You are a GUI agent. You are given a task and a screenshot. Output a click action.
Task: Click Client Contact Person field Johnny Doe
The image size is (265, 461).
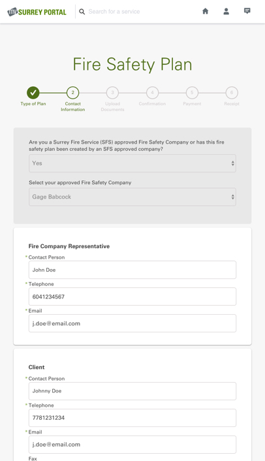click(x=132, y=391)
